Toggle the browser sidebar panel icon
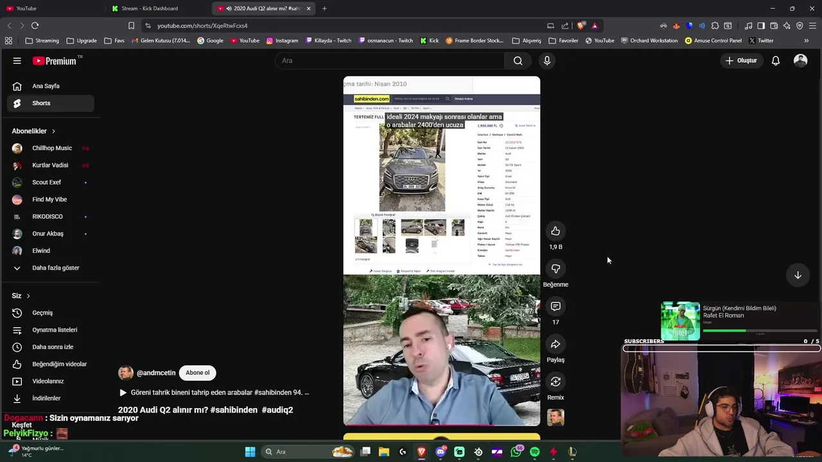 tap(761, 26)
